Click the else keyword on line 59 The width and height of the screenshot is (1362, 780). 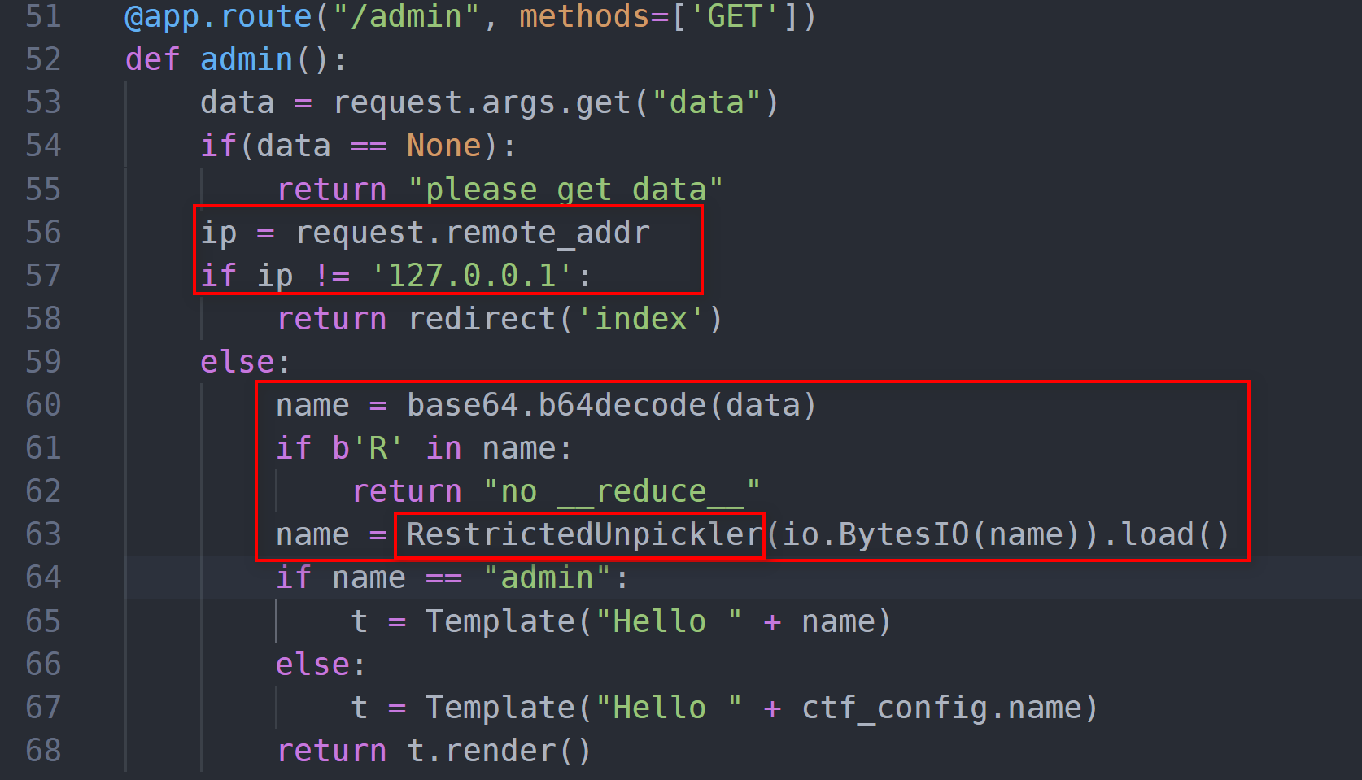237,362
